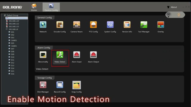The height and width of the screenshot is (107, 191).
Task: Open Abnormality alarm settings
Action: pos(43,55)
